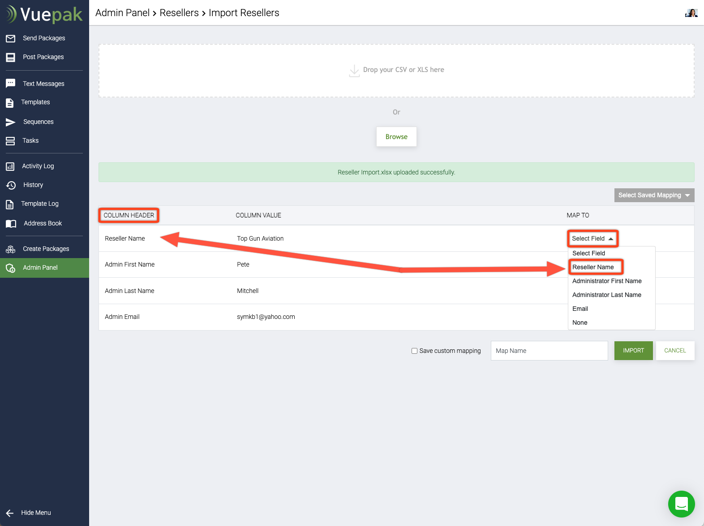The width and height of the screenshot is (704, 526).
Task: Click the Post Packages icon
Action: pyautogui.click(x=11, y=57)
